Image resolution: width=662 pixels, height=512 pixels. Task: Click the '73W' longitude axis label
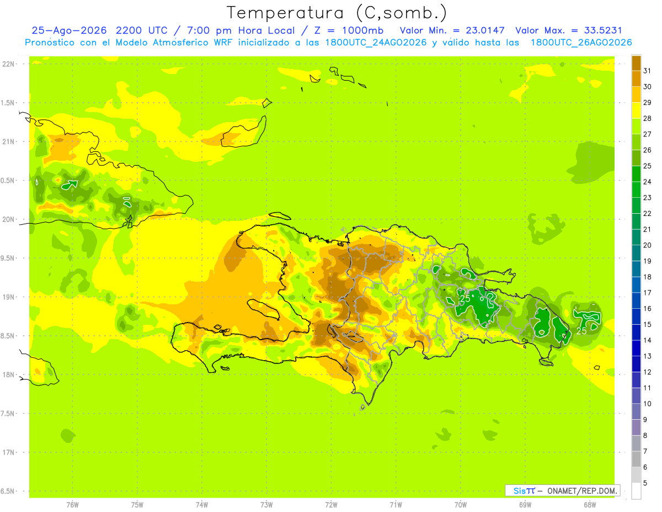(267, 505)
